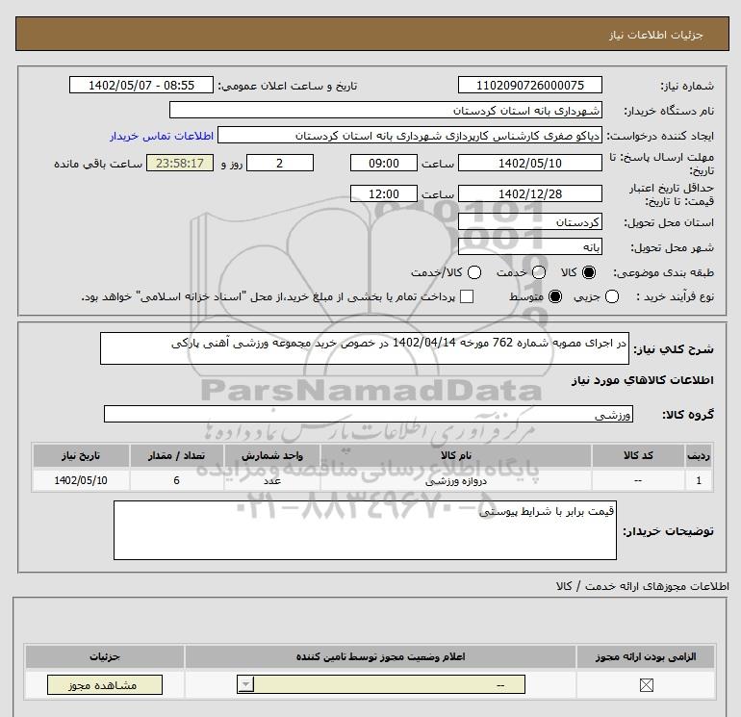Click the row number cell 1
This screenshot has height=717, width=741.
point(699,480)
